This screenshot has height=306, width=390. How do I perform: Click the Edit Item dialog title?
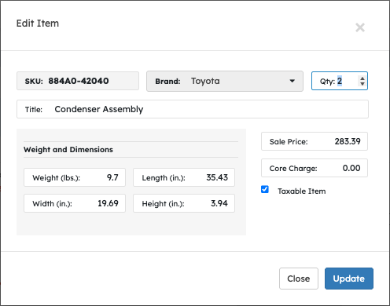point(38,24)
